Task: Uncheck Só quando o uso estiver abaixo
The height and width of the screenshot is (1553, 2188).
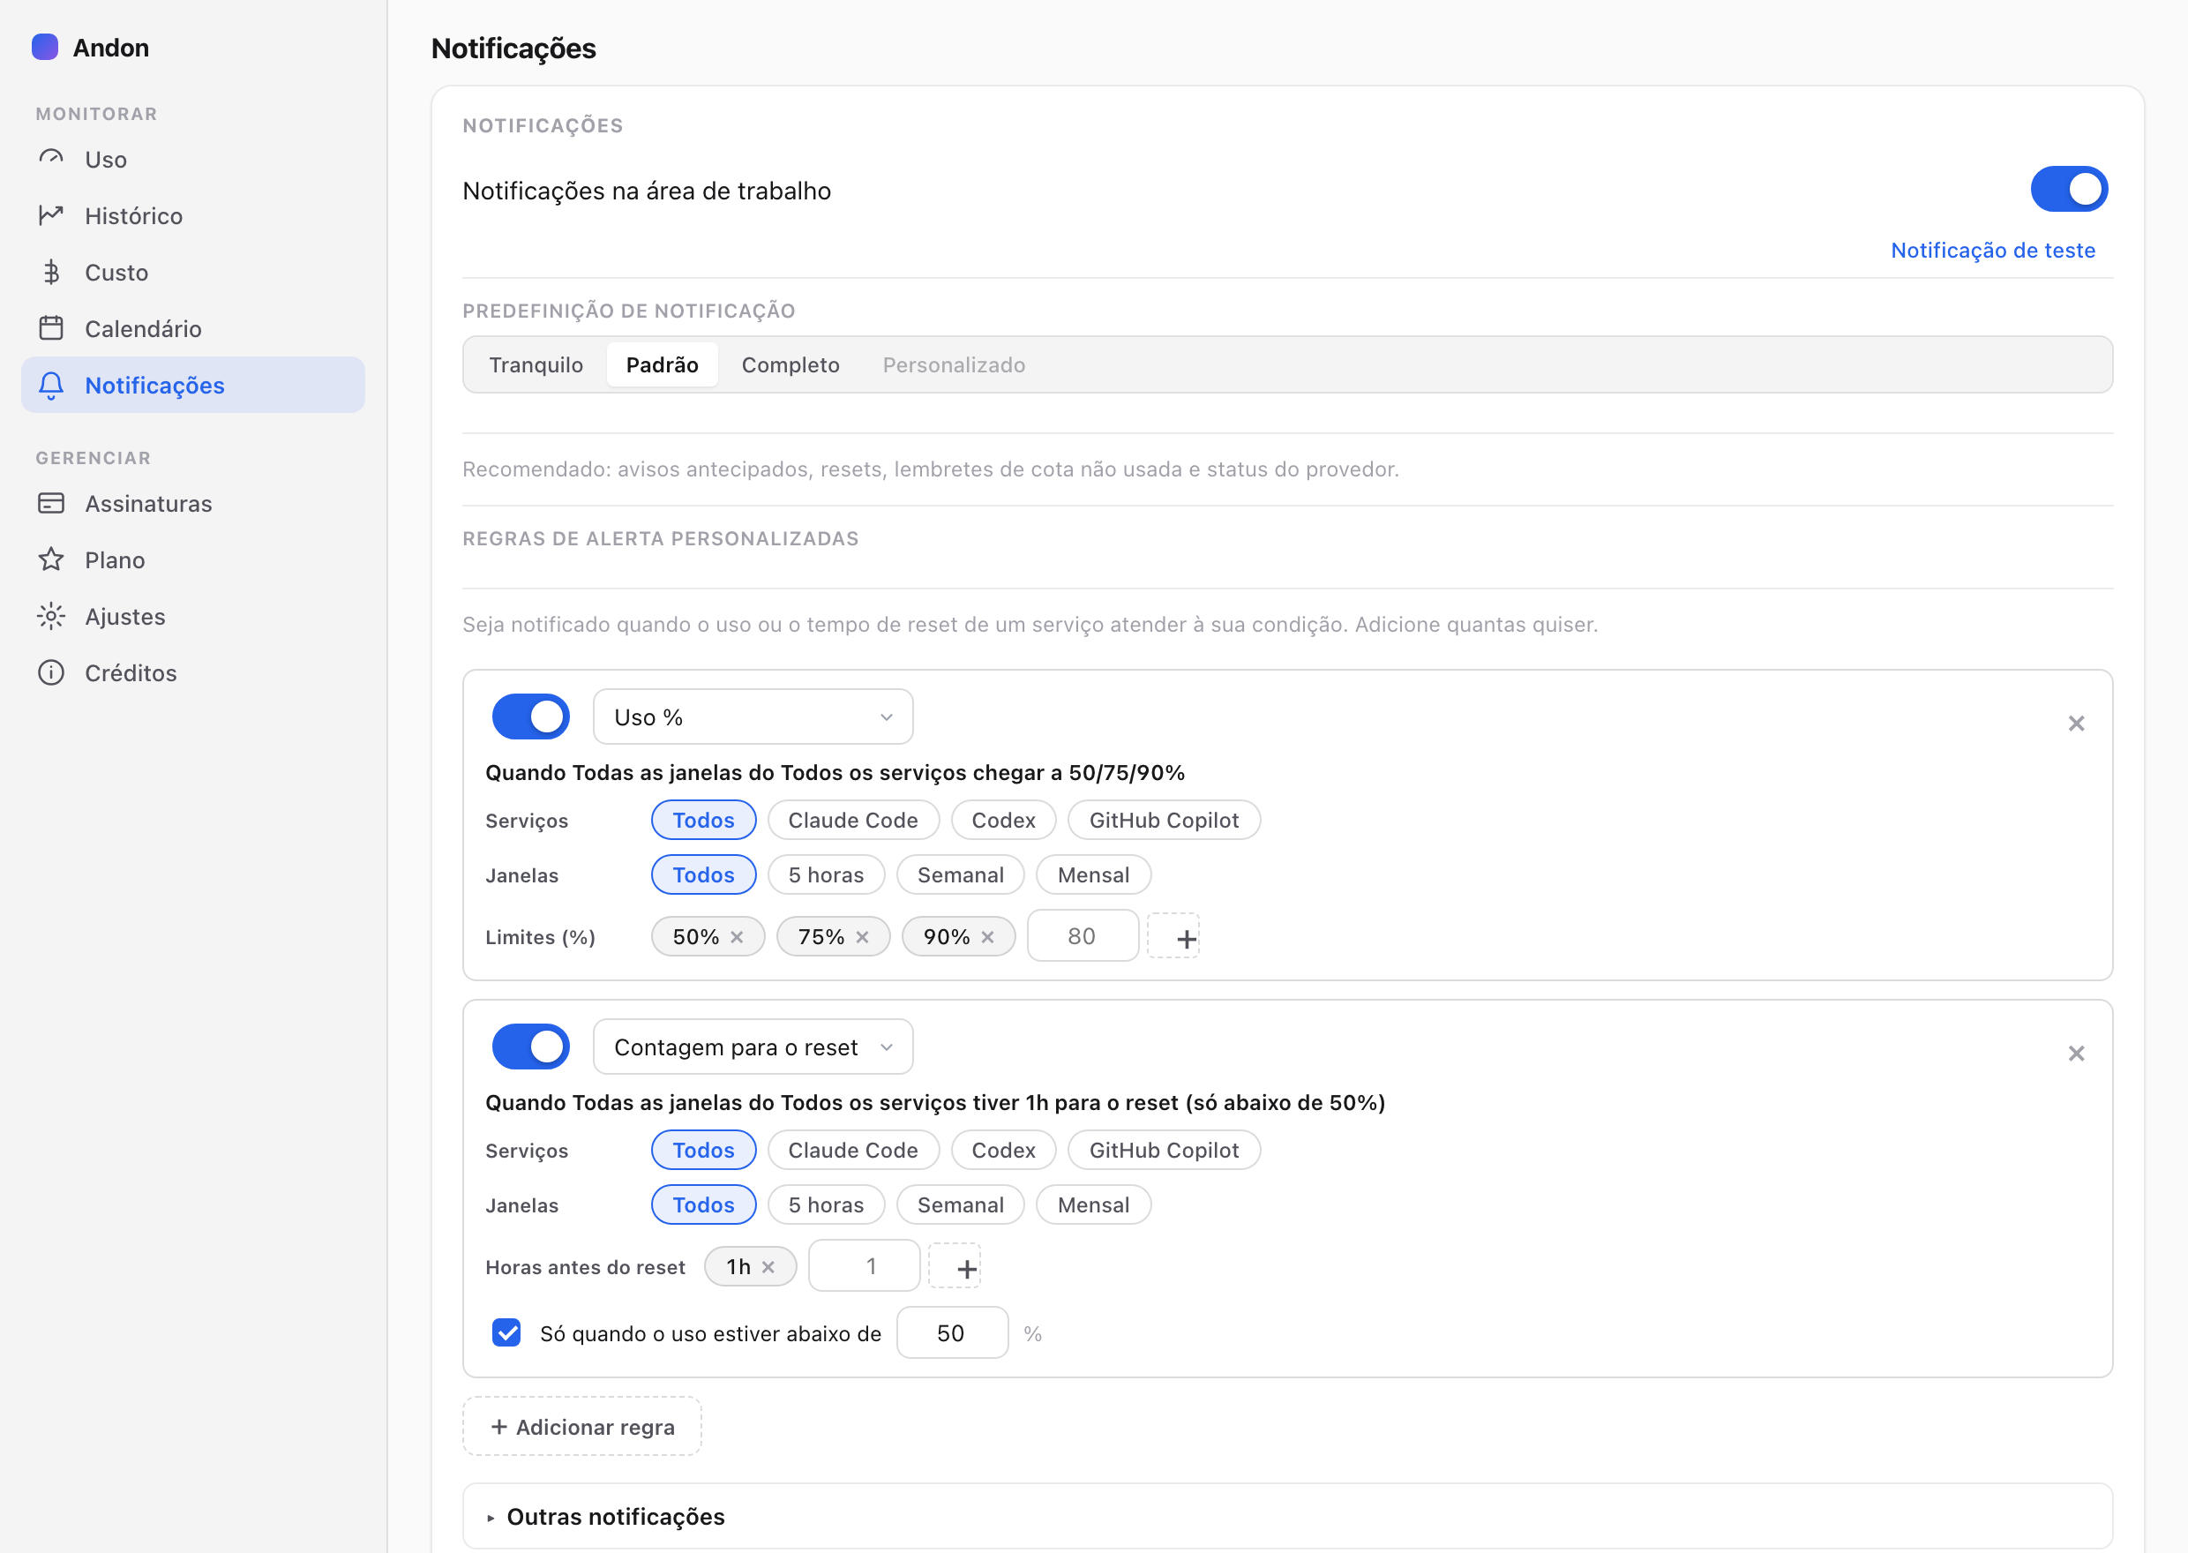Action: coord(506,1333)
